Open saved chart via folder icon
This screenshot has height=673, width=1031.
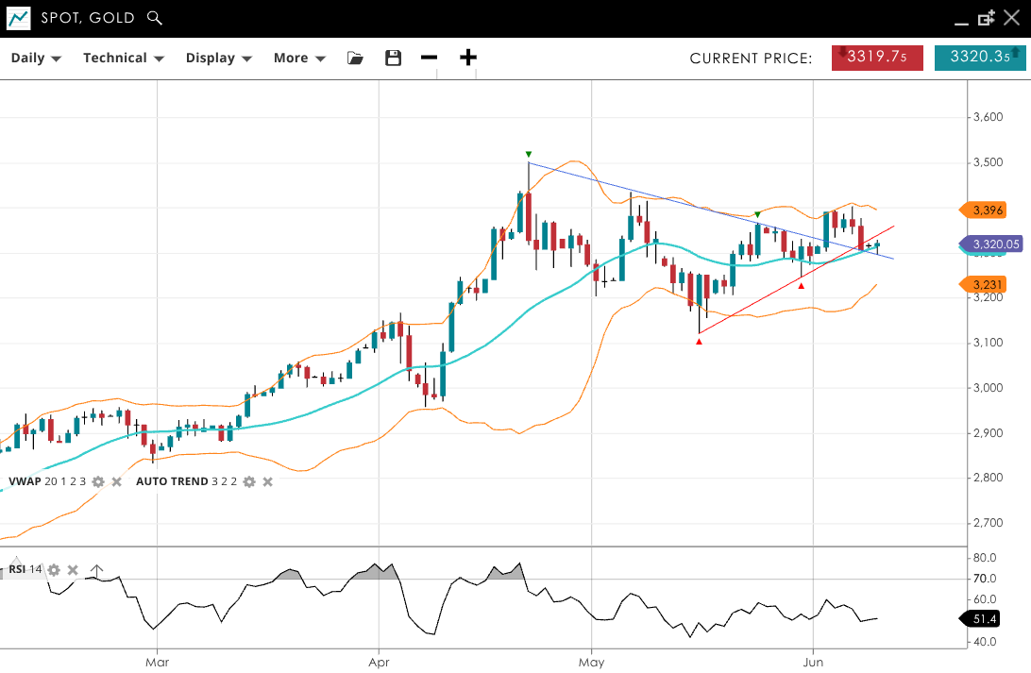tap(355, 58)
